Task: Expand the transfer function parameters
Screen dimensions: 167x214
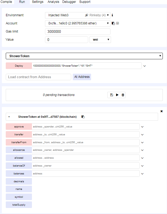Action: [x=142, y=135]
